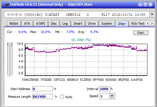
Task: Select the Speed combo box value 8
Action: click(x=105, y=96)
